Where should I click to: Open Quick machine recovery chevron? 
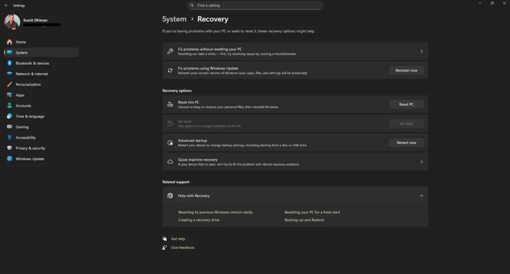(x=421, y=162)
